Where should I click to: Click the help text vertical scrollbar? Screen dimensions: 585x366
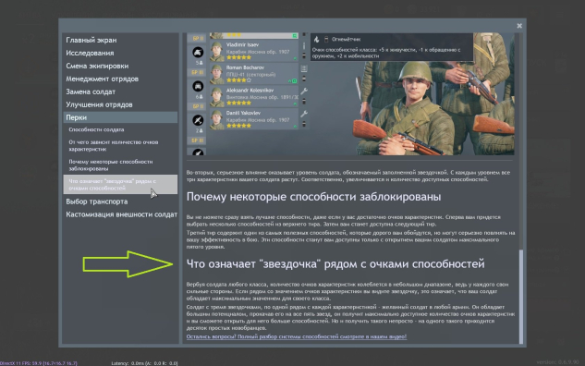point(521,297)
